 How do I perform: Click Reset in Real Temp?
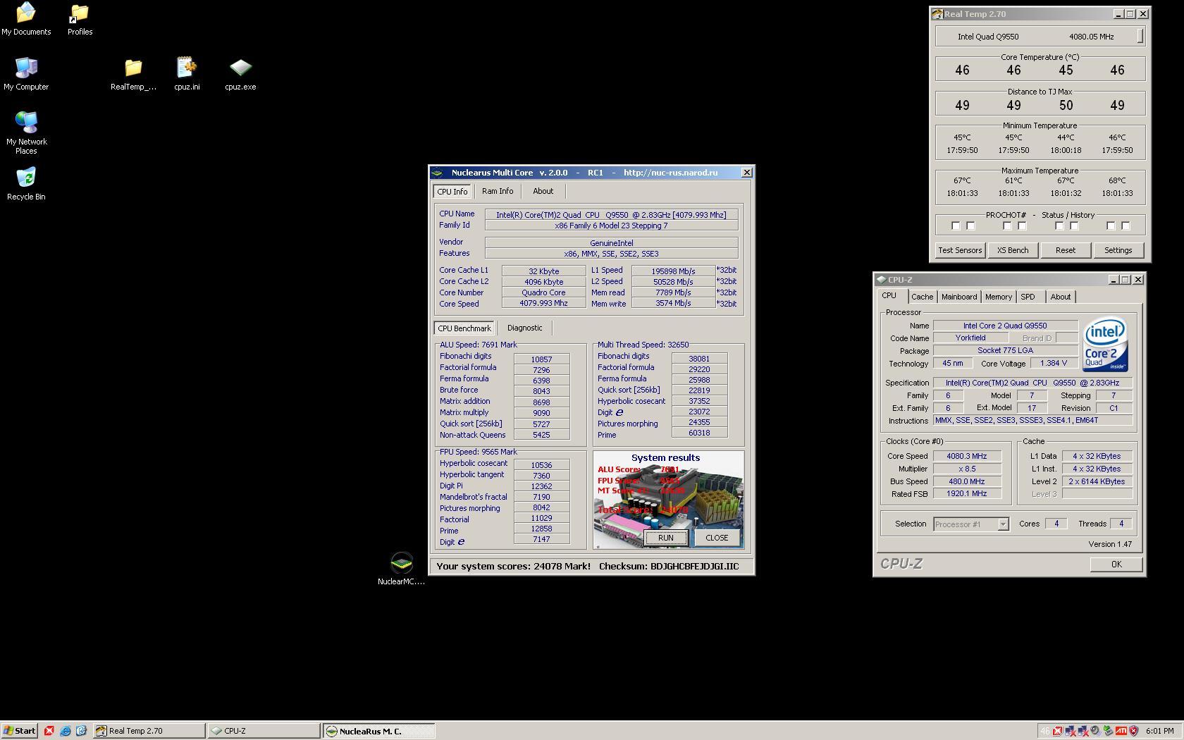(x=1066, y=250)
